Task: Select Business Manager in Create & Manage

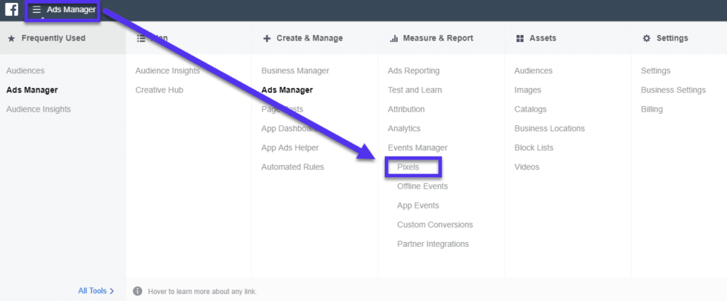Action: tap(294, 71)
